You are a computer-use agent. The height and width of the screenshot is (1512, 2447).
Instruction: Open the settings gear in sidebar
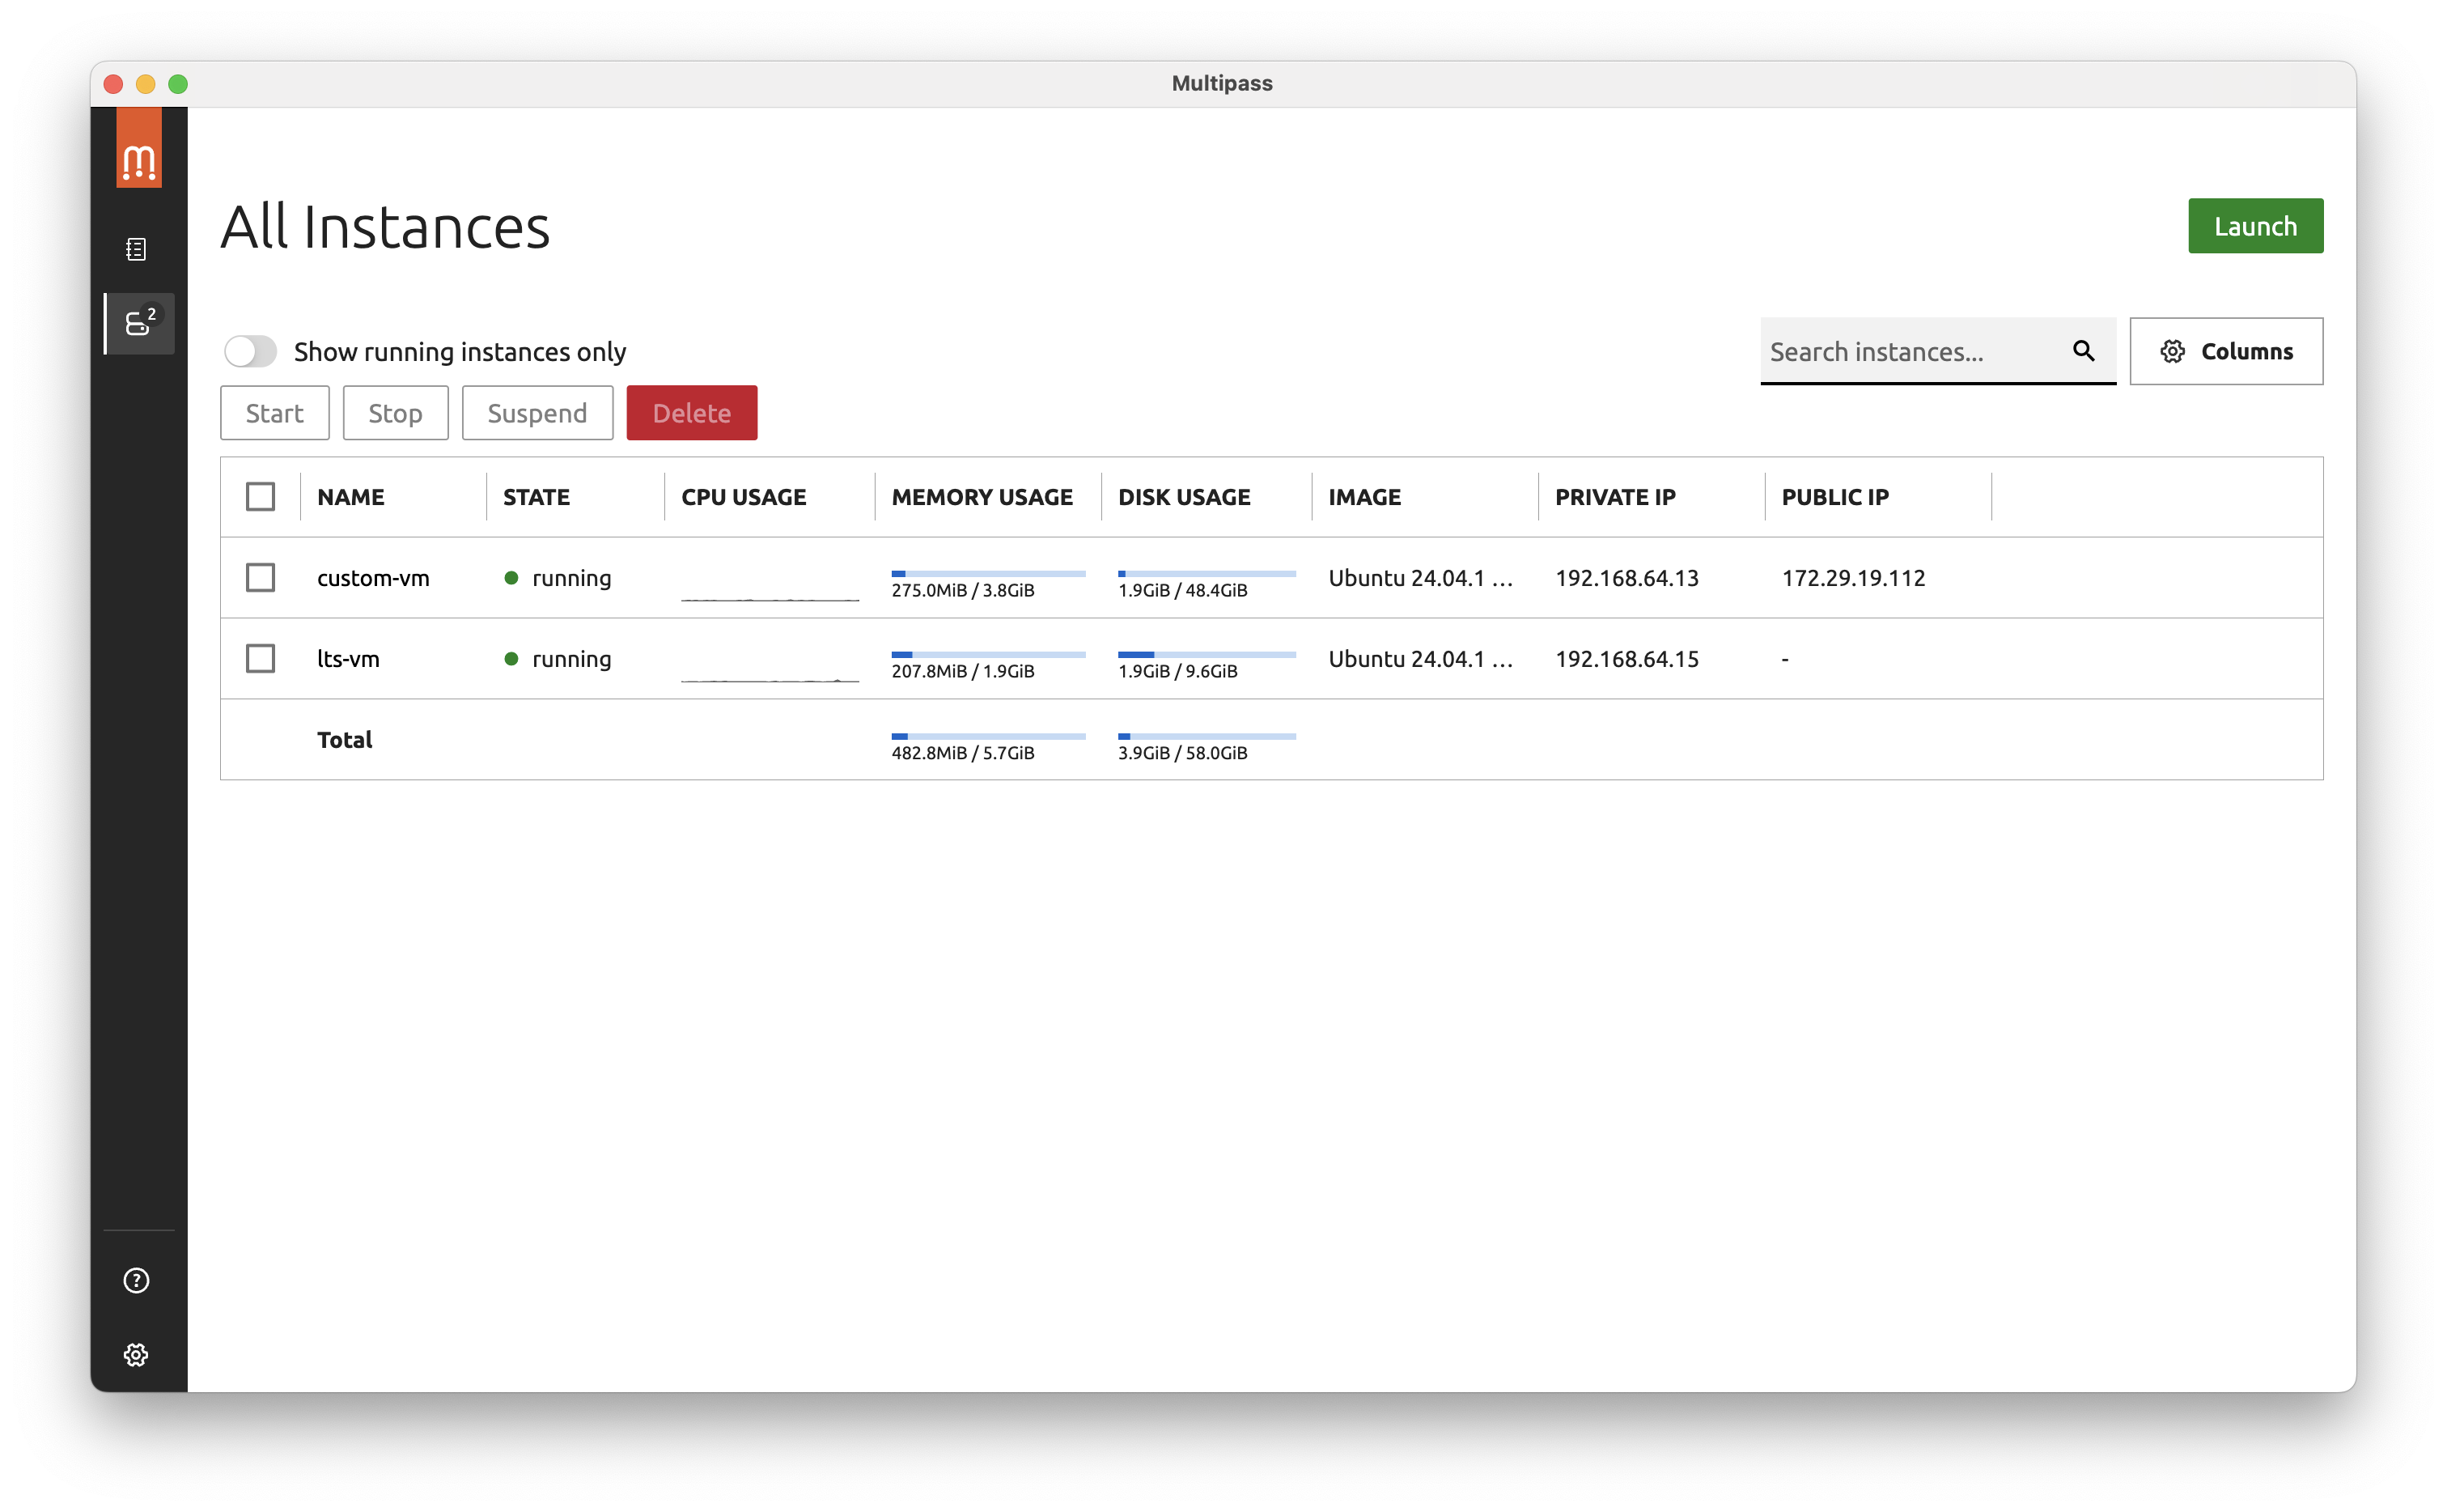pos(137,1355)
